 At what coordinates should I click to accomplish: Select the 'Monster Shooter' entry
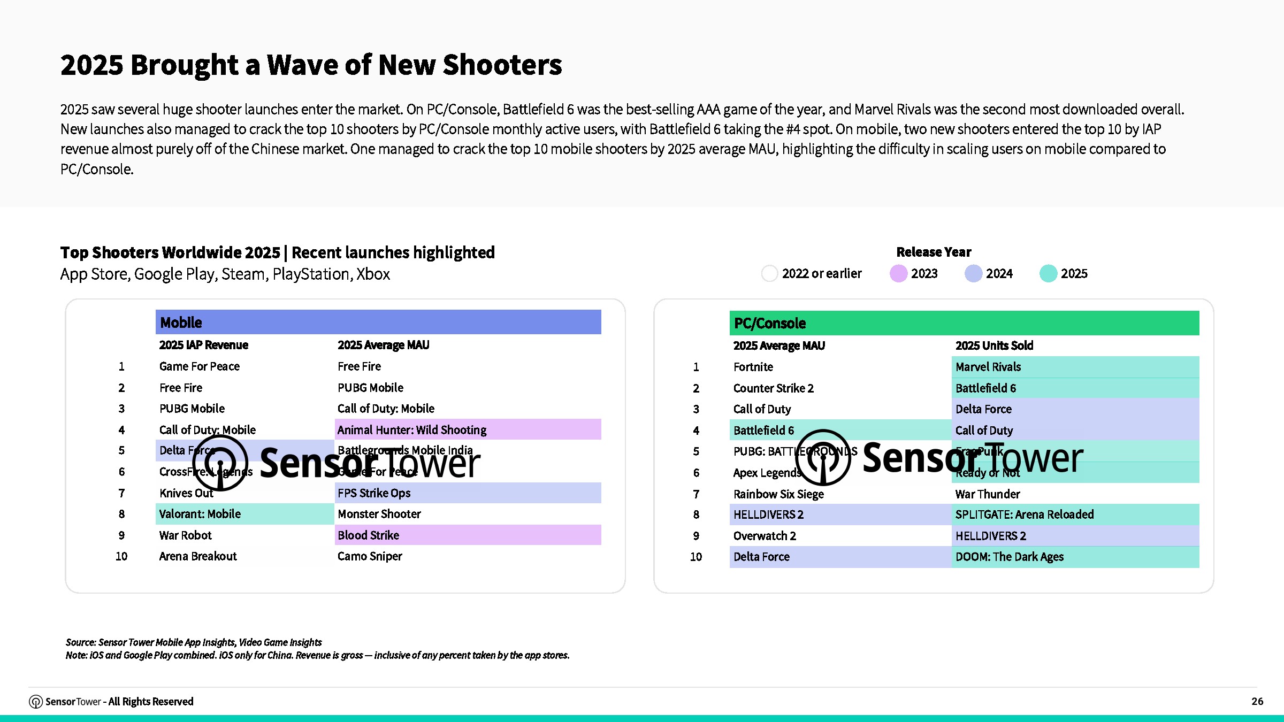(x=379, y=514)
